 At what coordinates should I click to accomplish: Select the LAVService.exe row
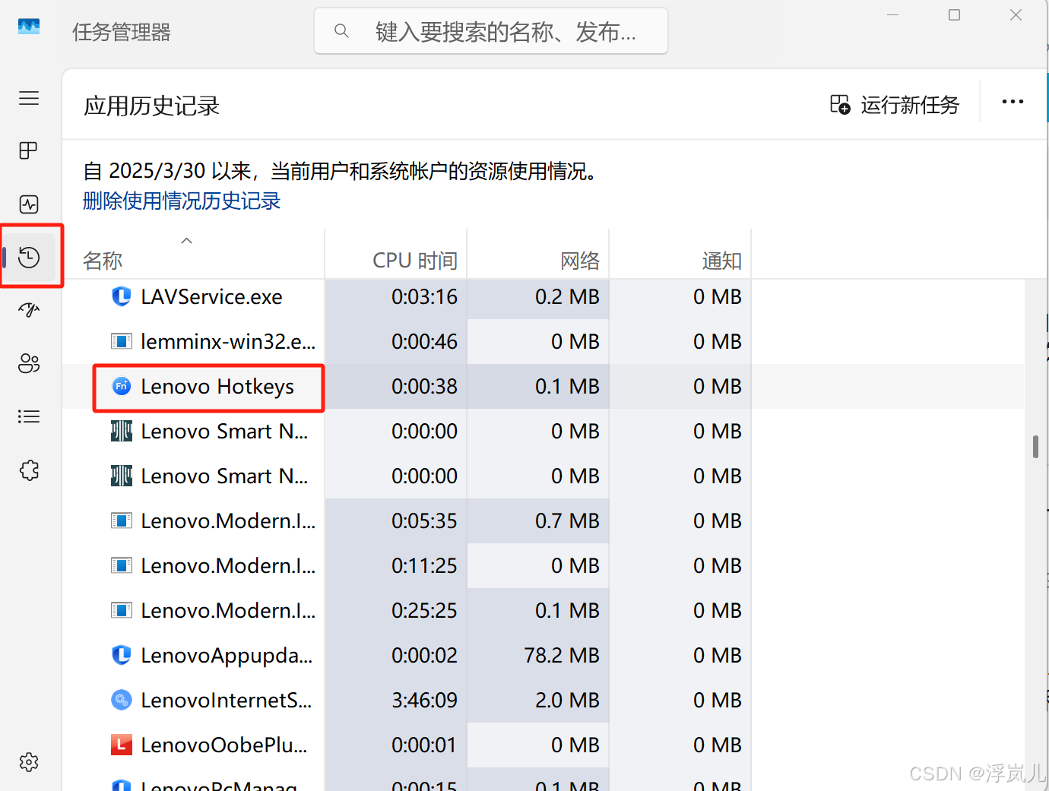tap(543, 296)
